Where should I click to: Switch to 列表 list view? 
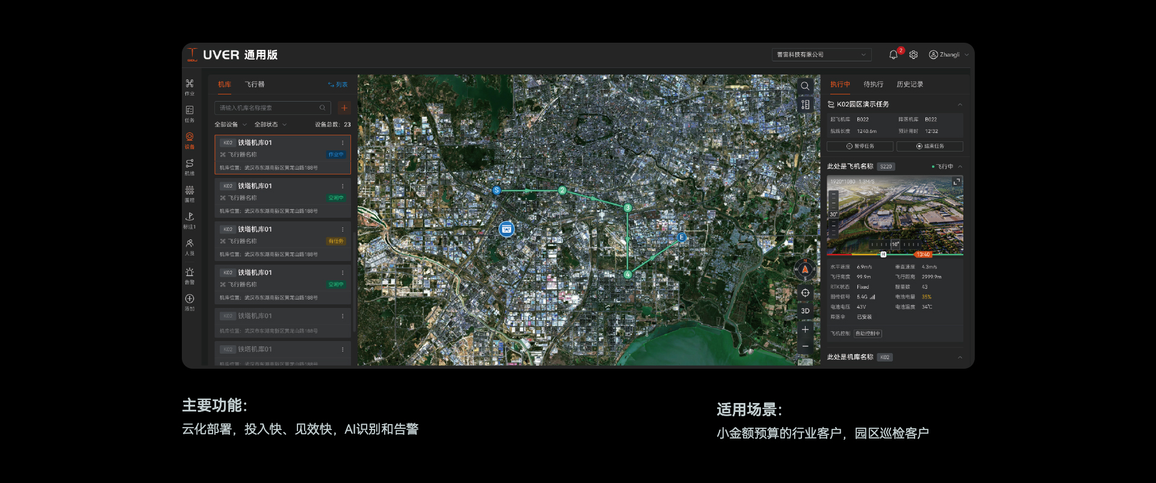pyautogui.click(x=338, y=85)
